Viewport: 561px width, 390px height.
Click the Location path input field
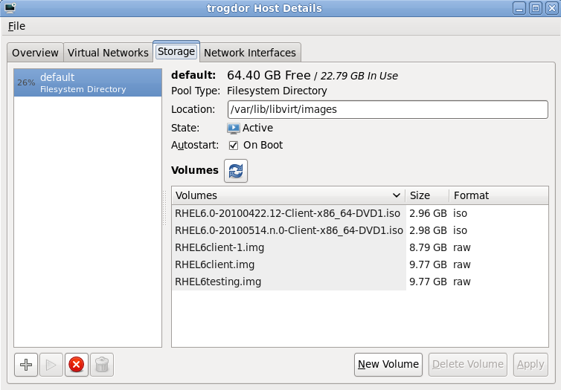click(x=387, y=109)
